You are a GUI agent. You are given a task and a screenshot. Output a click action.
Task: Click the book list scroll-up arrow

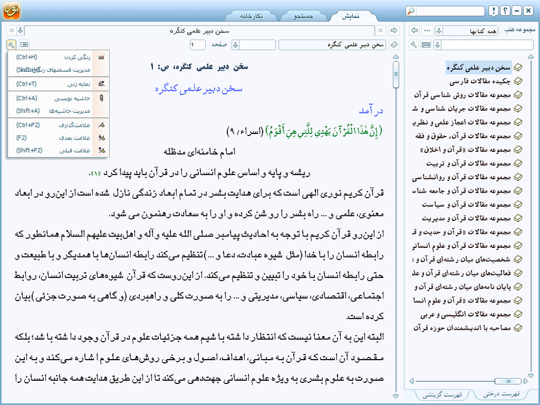(x=531, y=57)
